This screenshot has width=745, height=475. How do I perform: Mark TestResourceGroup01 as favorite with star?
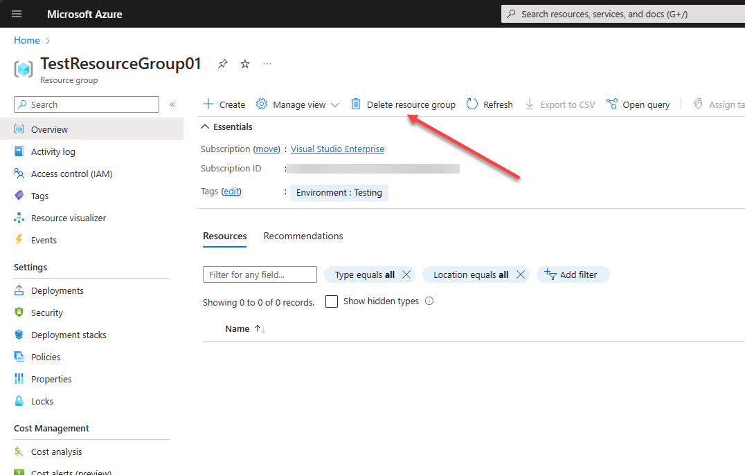(x=244, y=64)
